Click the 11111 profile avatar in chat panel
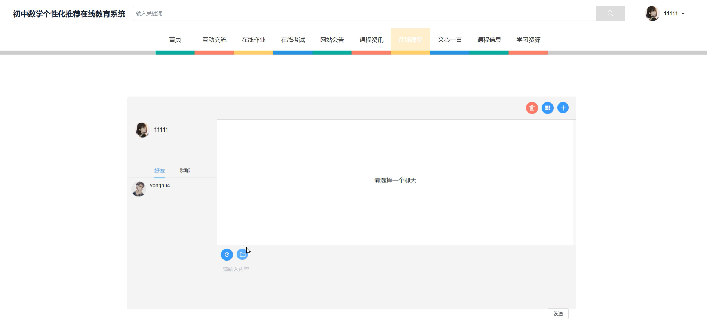The height and width of the screenshot is (329, 707). coord(142,130)
